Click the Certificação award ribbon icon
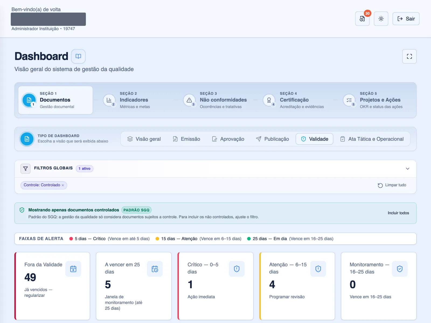 (x=269, y=100)
